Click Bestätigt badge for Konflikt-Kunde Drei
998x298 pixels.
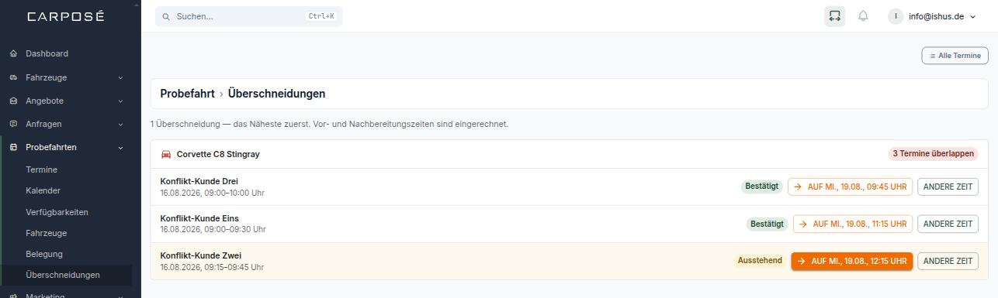(761, 187)
